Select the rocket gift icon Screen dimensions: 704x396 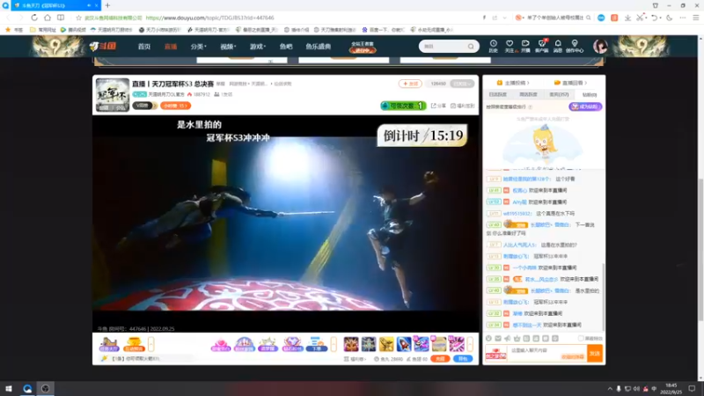404,344
